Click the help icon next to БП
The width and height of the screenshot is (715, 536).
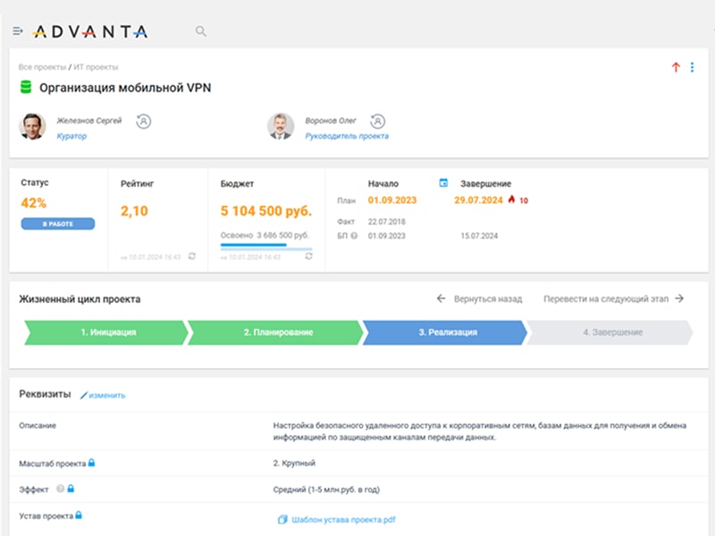click(355, 236)
